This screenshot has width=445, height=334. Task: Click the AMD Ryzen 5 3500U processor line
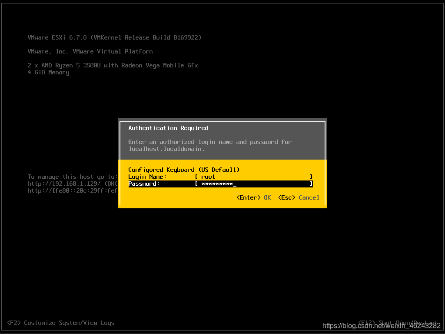tap(113, 65)
